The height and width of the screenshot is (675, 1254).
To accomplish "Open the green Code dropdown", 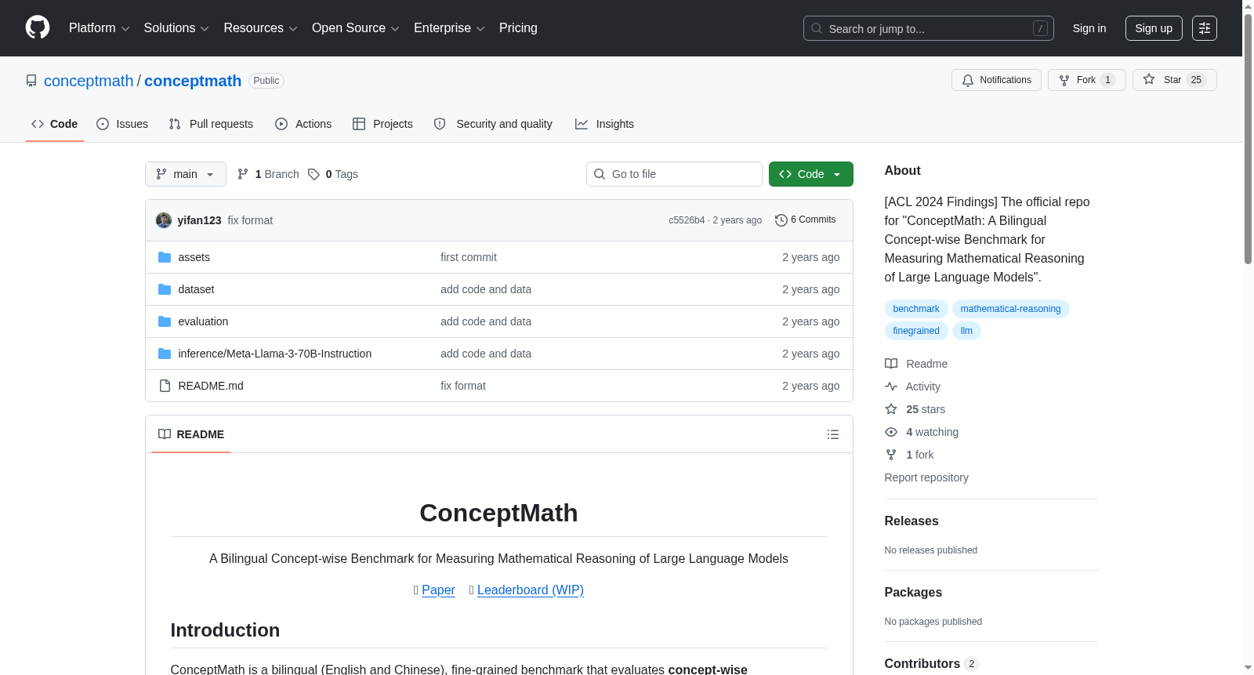I will [x=811, y=174].
